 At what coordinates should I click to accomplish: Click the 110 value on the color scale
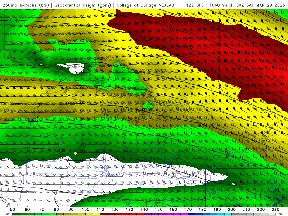click(x=100, y=210)
